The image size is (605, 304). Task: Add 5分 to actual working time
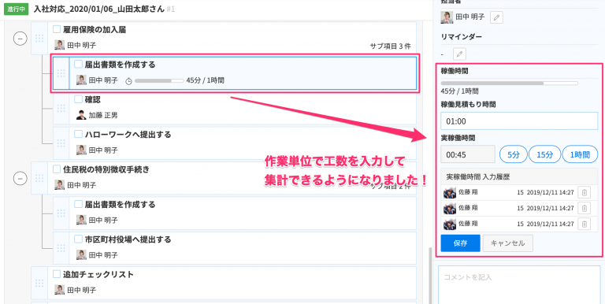coord(513,154)
